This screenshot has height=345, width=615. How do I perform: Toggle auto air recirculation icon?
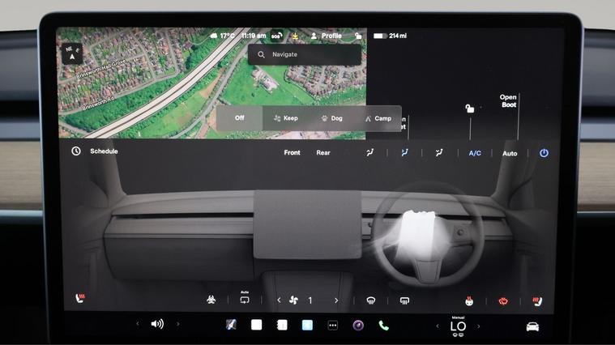[245, 299]
